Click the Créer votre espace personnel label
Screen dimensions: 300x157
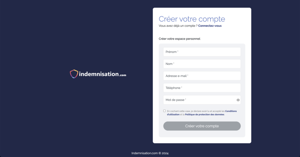pyautogui.click(x=179, y=39)
